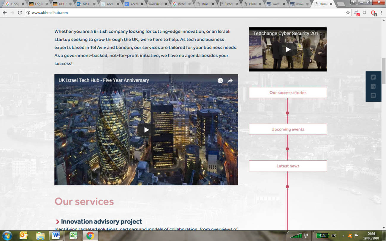Click the green signal strength bars indicator
The image size is (386, 241).
[296, 236]
